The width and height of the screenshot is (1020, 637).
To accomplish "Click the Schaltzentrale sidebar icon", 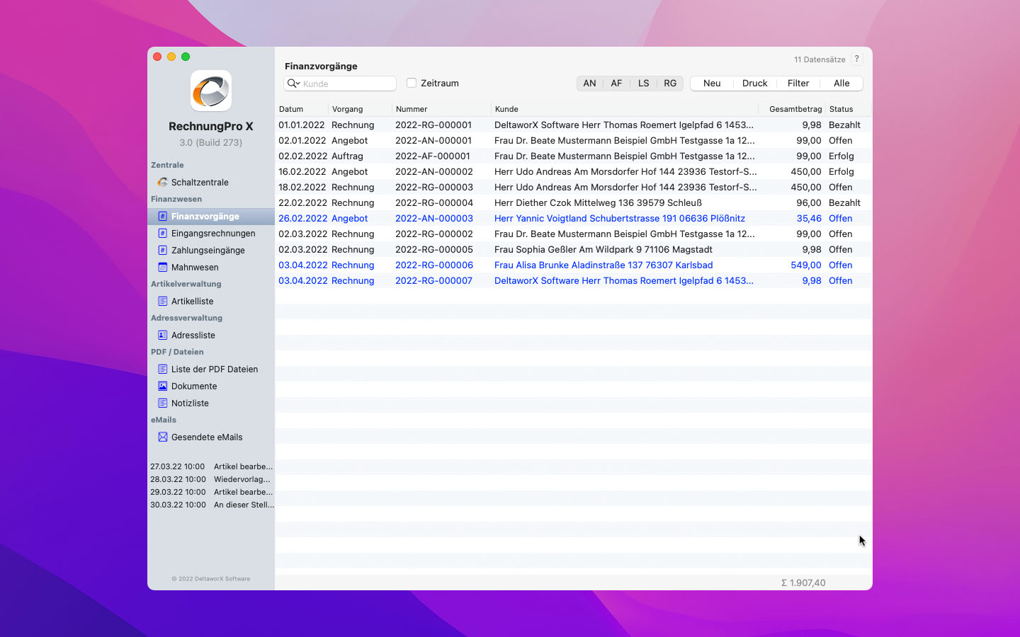I will click(162, 182).
